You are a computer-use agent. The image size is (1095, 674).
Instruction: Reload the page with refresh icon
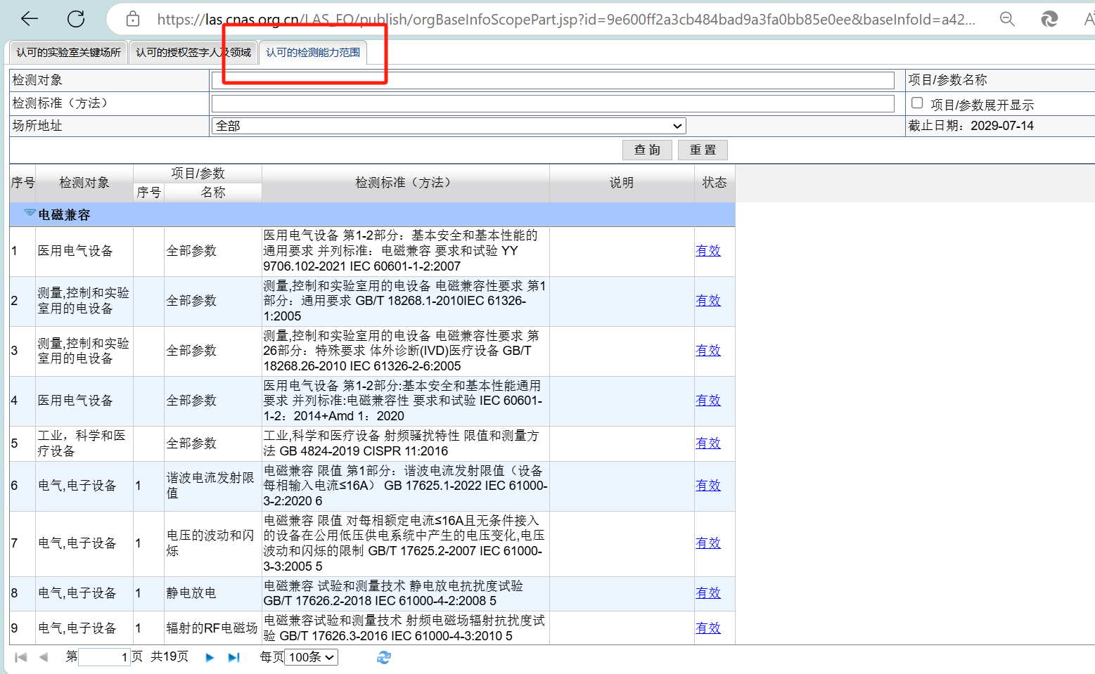click(x=76, y=19)
